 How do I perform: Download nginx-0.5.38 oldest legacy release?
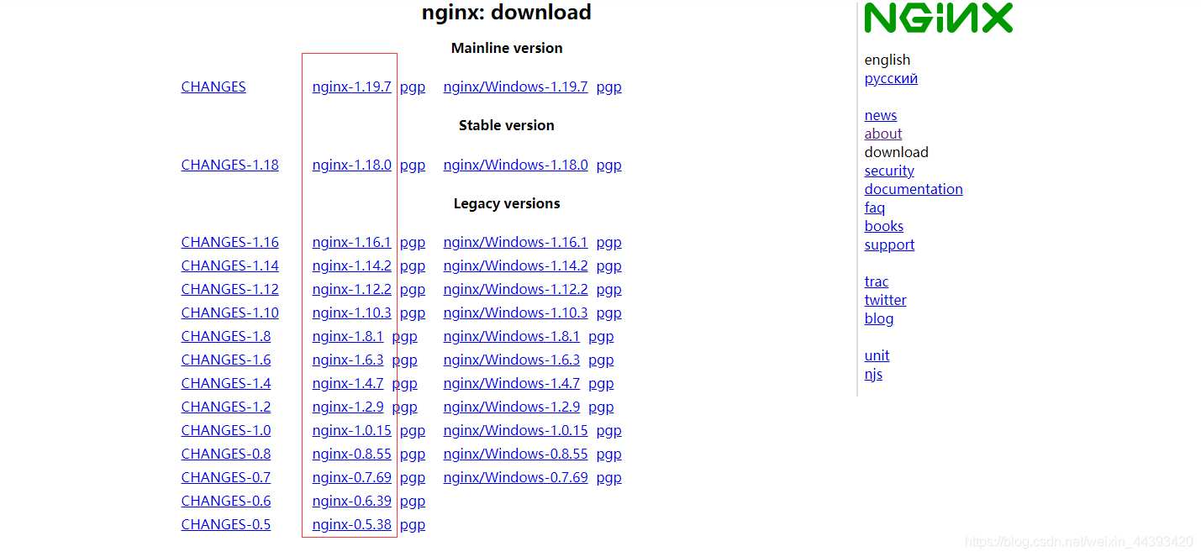(351, 524)
